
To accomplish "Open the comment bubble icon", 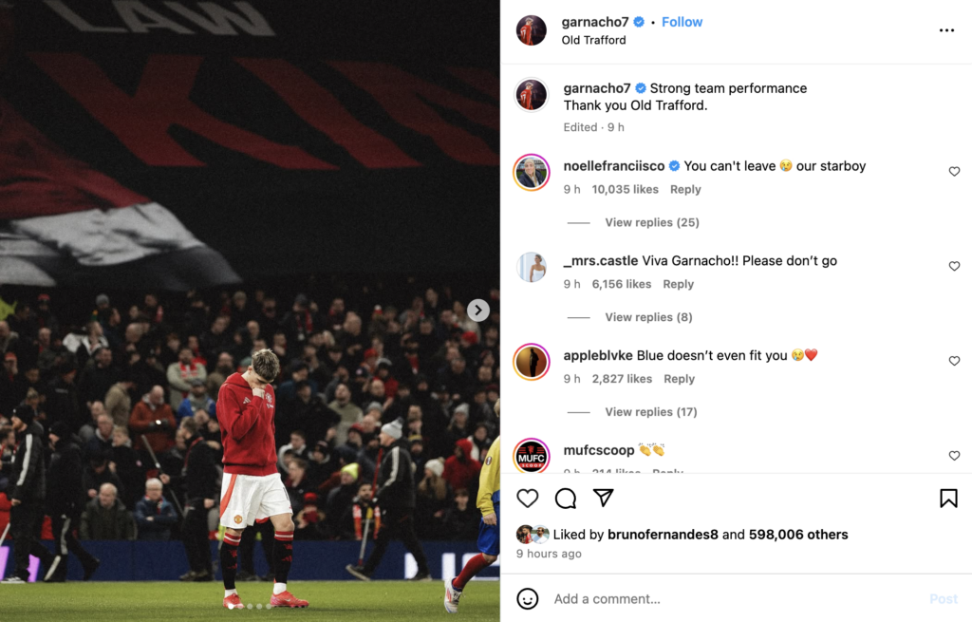I will (x=566, y=498).
